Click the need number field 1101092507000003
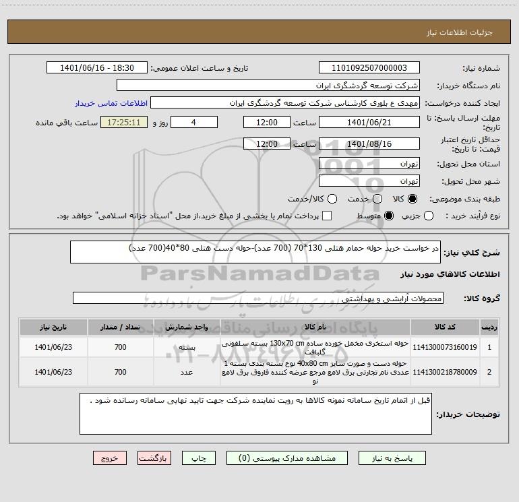The image size is (519, 502). pos(369,68)
